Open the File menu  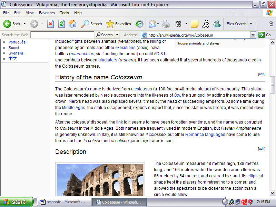[x=6, y=13]
